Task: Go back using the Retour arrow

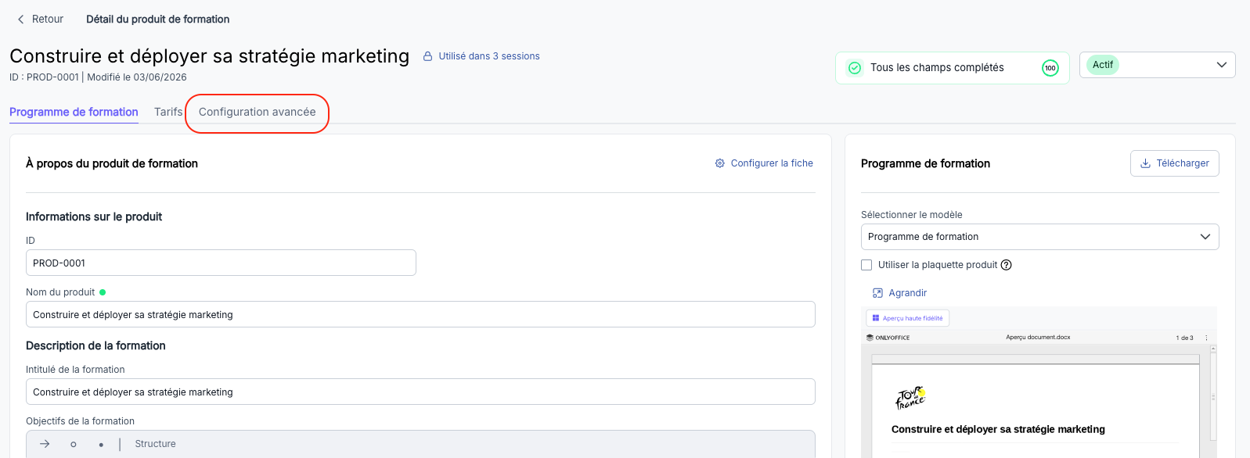Action: [x=21, y=20]
